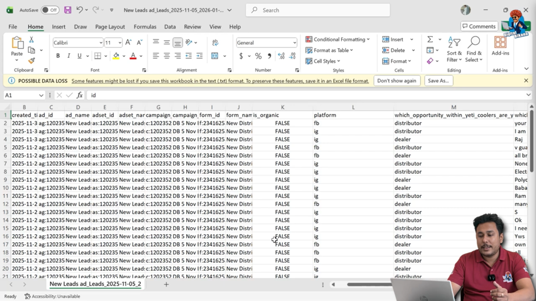Select the Fill Color icon
Image resolution: width=536 pixels, height=301 pixels.
(116, 56)
